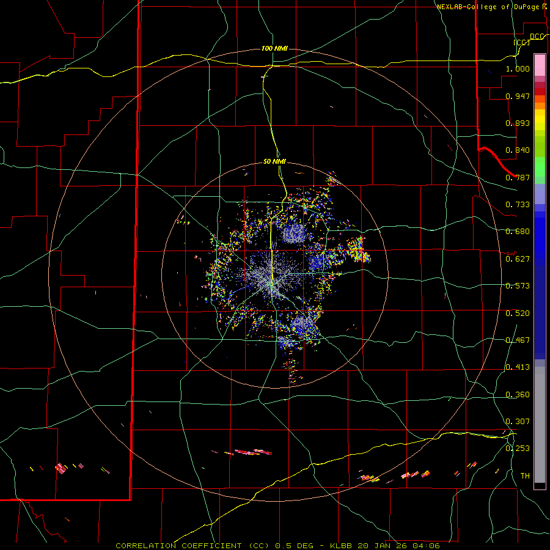Click the 0.733 scale value

click(x=518, y=205)
